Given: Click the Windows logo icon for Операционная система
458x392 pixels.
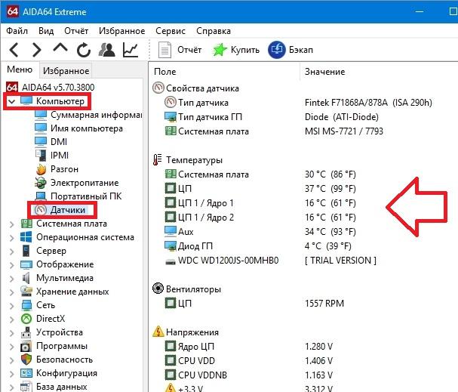Looking at the screenshot, I should (26, 237).
